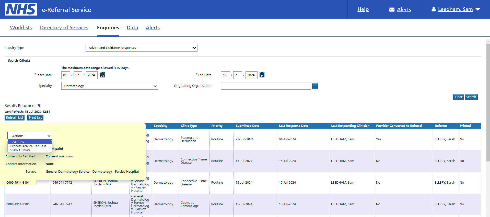Click the Submitted Date column header
Screen dimensions: 490x217
pos(248,126)
